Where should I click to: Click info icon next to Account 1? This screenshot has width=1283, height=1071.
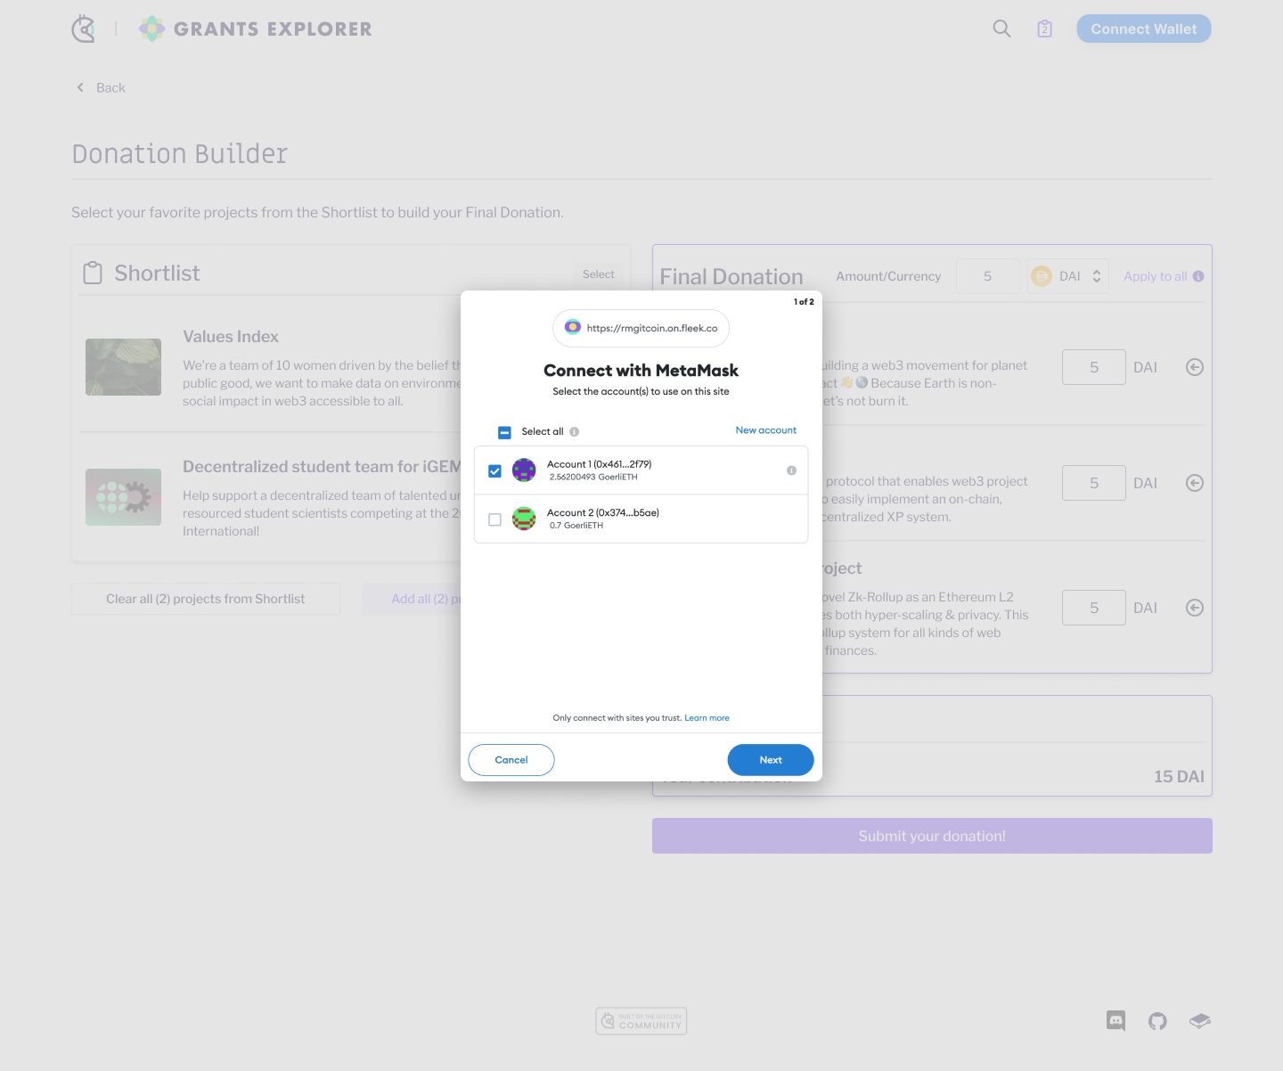(791, 470)
